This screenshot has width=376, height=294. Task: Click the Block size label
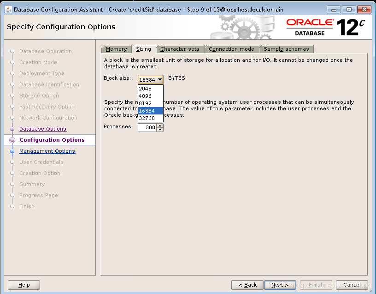[117, 78]
